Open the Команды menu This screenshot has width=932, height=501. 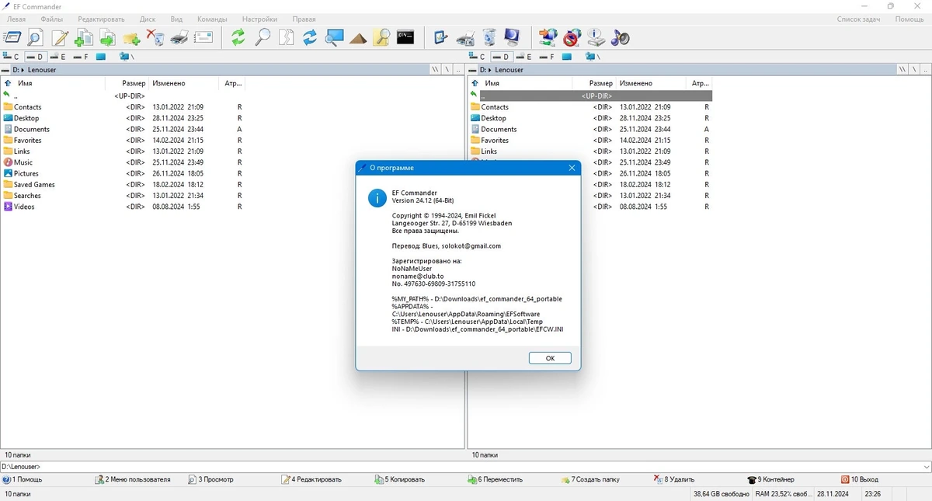coord(212,19)
